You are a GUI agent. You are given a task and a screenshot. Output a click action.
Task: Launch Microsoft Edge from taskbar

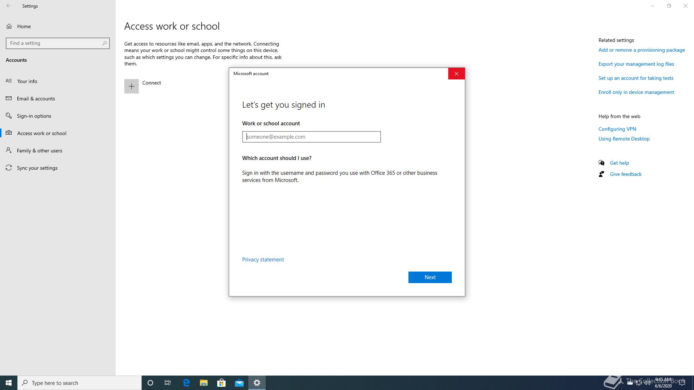(186, 383)
